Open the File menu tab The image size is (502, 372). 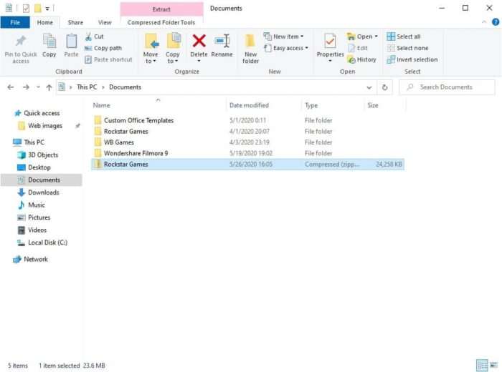coord(15,22)
